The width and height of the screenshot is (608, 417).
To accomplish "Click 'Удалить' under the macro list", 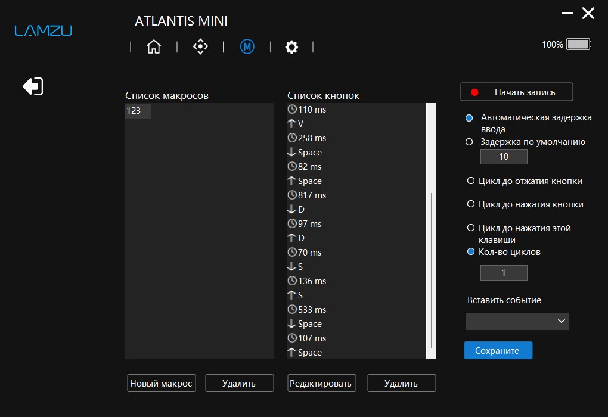I will click(239, 383).
